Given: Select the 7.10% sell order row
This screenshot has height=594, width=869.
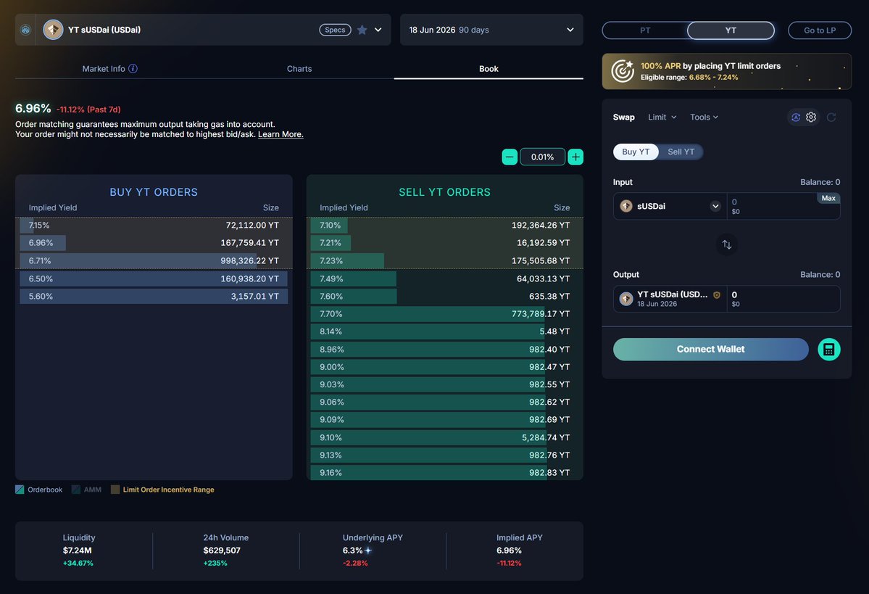Looking at the screenshot, I should (444, 225).
